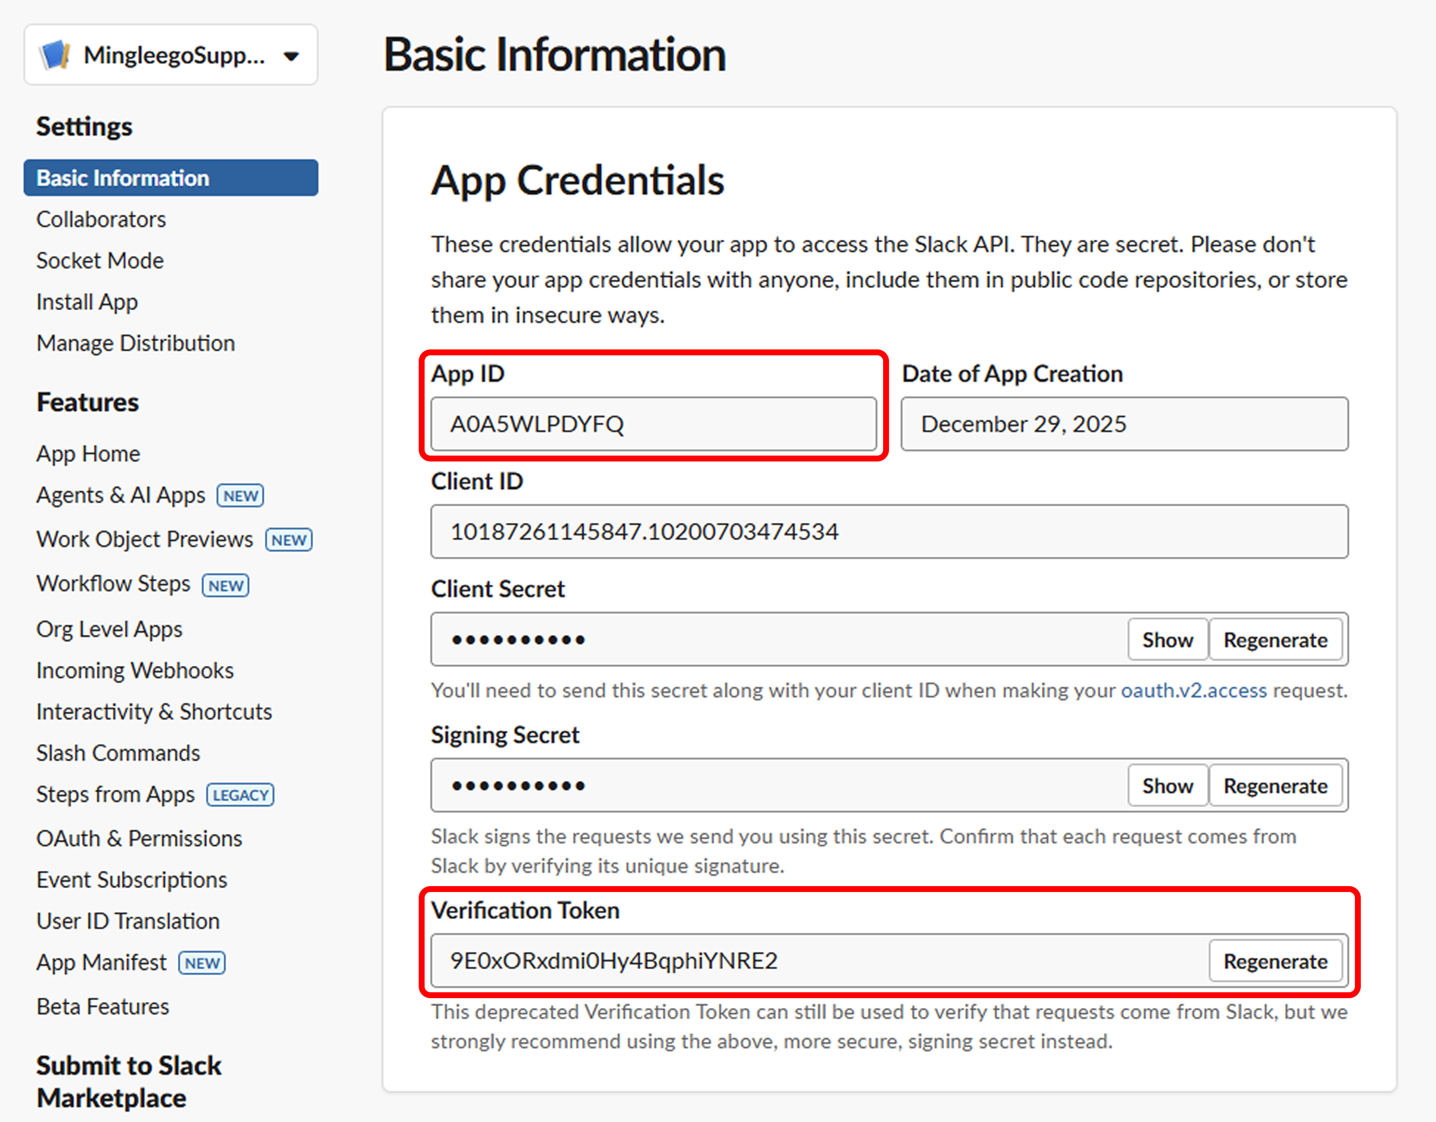Regenerate the Signing Secret

coord(1276,786)
